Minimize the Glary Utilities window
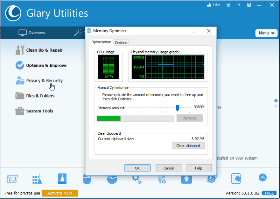Viewport: 280px width, 199px height. coord(259,5)
